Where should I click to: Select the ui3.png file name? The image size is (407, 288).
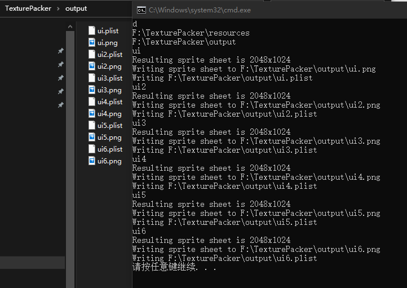tap(109, 90)
